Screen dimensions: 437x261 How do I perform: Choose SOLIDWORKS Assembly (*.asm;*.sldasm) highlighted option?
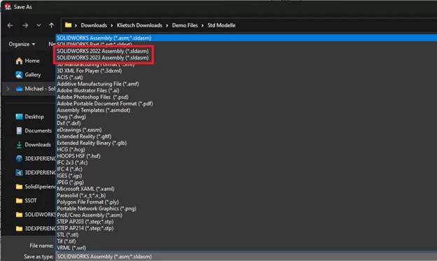tap(247, 38)
